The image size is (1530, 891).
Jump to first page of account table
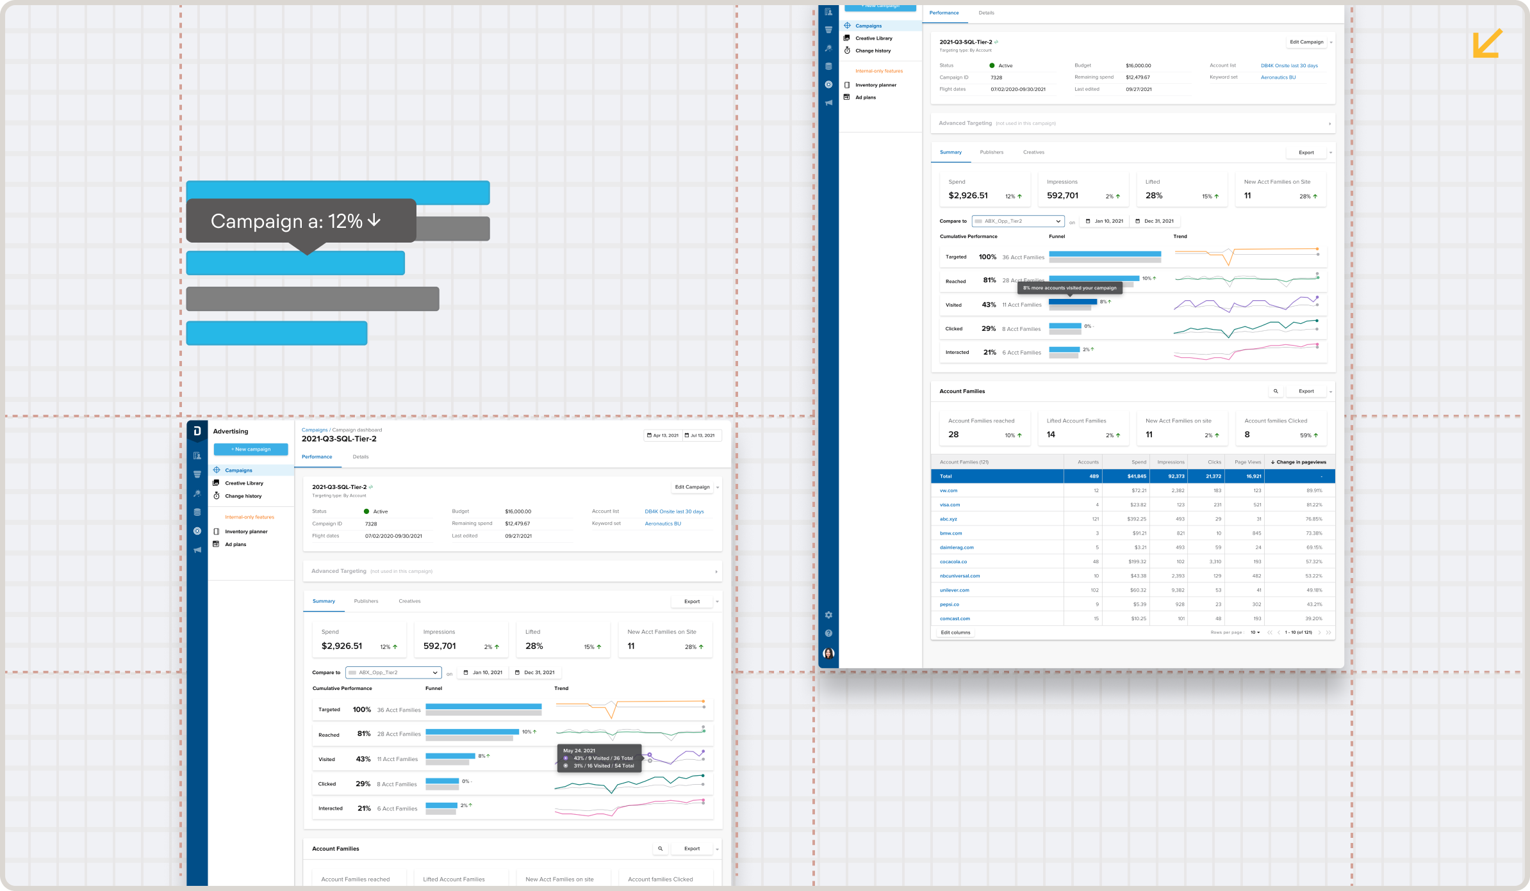click(x=1269, y=632)
